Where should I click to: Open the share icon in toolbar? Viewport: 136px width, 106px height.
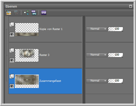26,13
